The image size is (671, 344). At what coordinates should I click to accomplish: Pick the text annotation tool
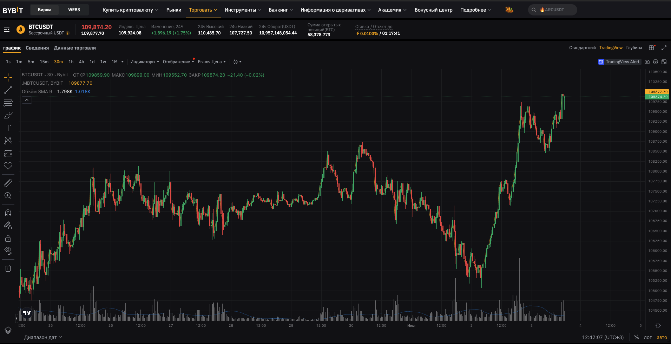coord(8,128)
